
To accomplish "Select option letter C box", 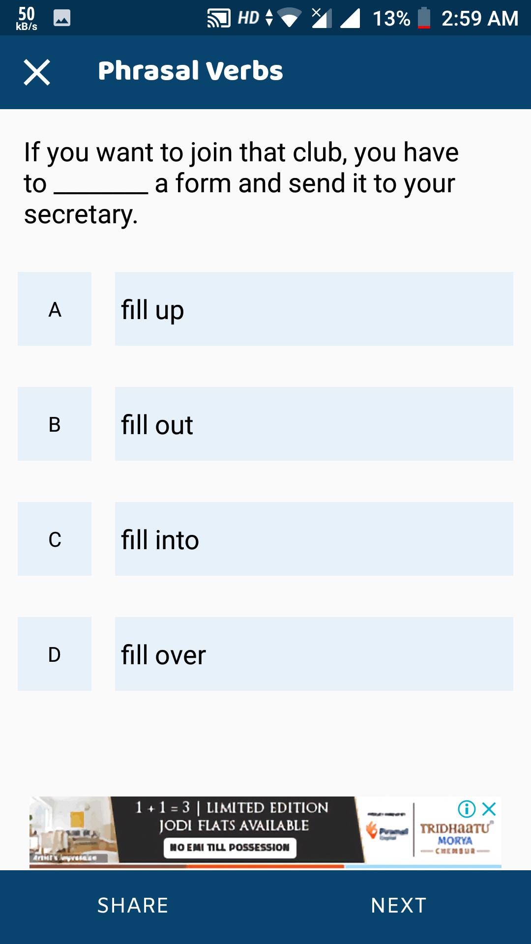I will 55,539.
